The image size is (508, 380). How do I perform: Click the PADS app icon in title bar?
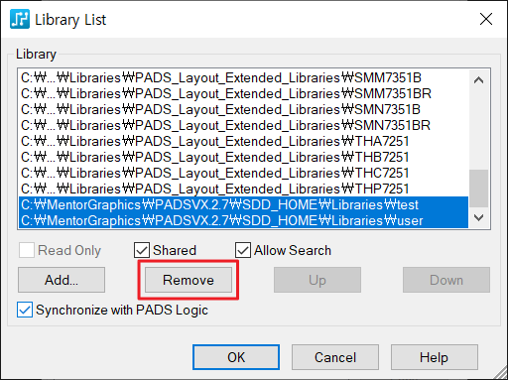coord(20,19)
